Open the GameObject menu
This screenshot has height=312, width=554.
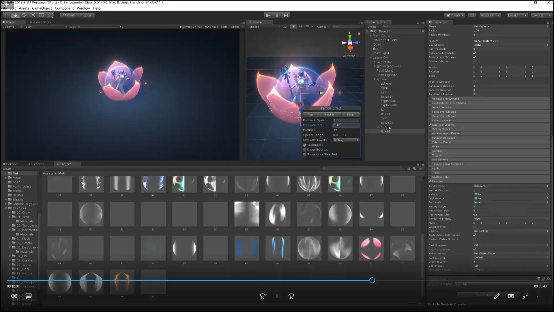point(42,8)
